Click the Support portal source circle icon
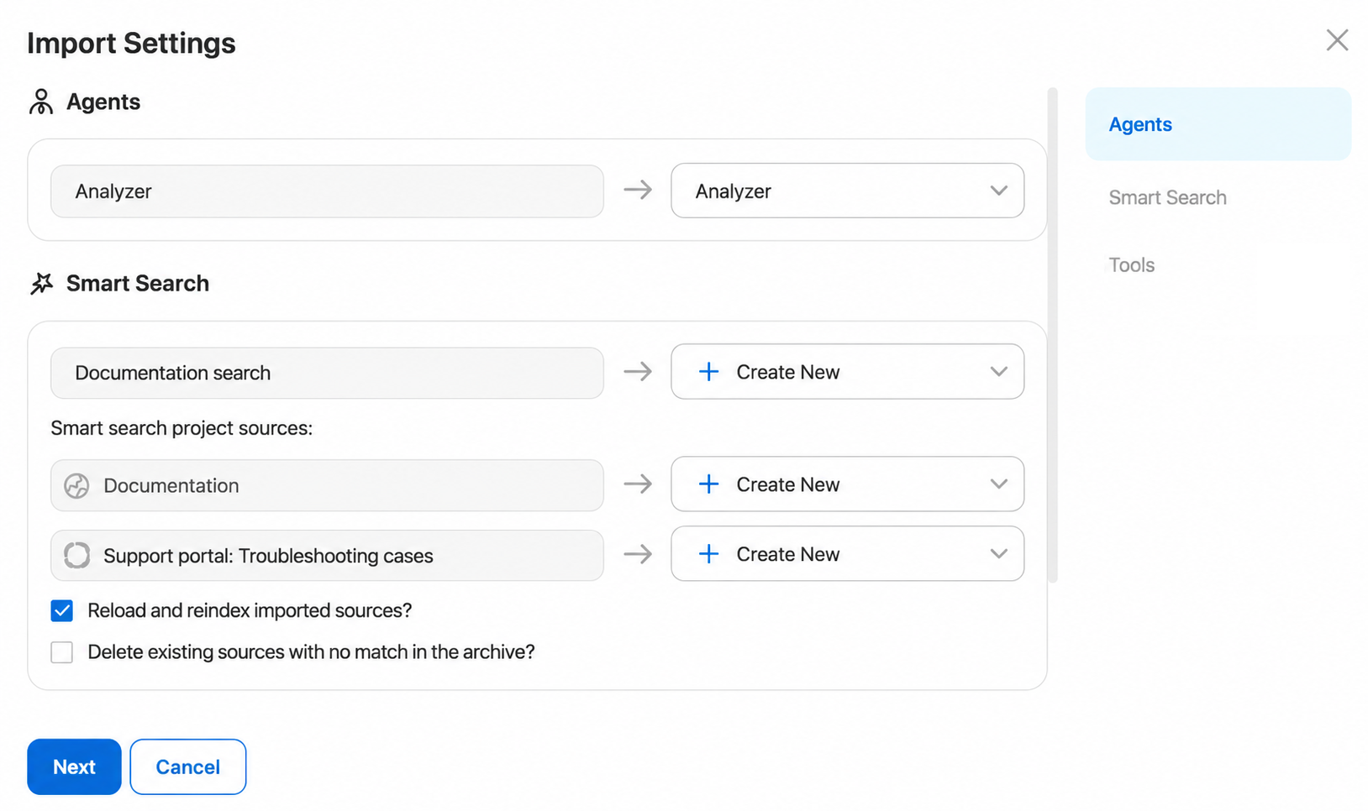This screenshot has height=811, width=1368. [76, 555]
